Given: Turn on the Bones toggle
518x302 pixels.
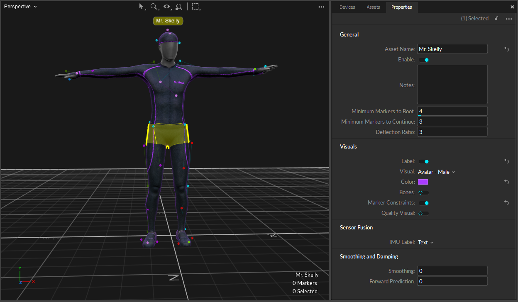Looking at the screenshot, I should point(423,192).
